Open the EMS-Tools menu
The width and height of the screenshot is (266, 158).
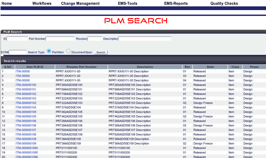tap(128, 3)
